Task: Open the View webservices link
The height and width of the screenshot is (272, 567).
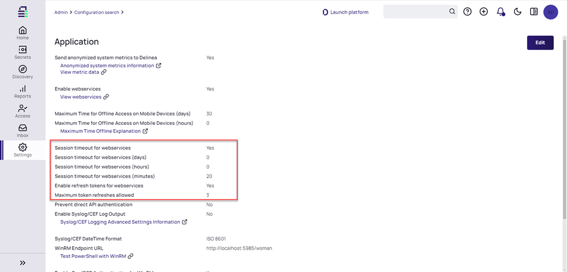Action: click(81, 97)
